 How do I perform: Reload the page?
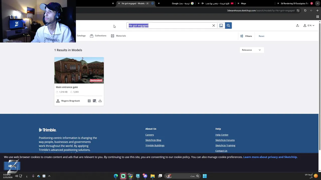(305, 10)
